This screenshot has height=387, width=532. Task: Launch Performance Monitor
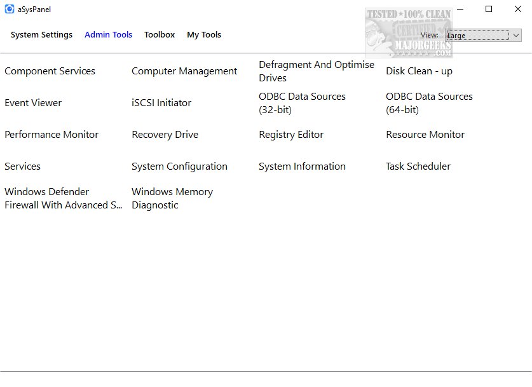(x=51, y=135)
